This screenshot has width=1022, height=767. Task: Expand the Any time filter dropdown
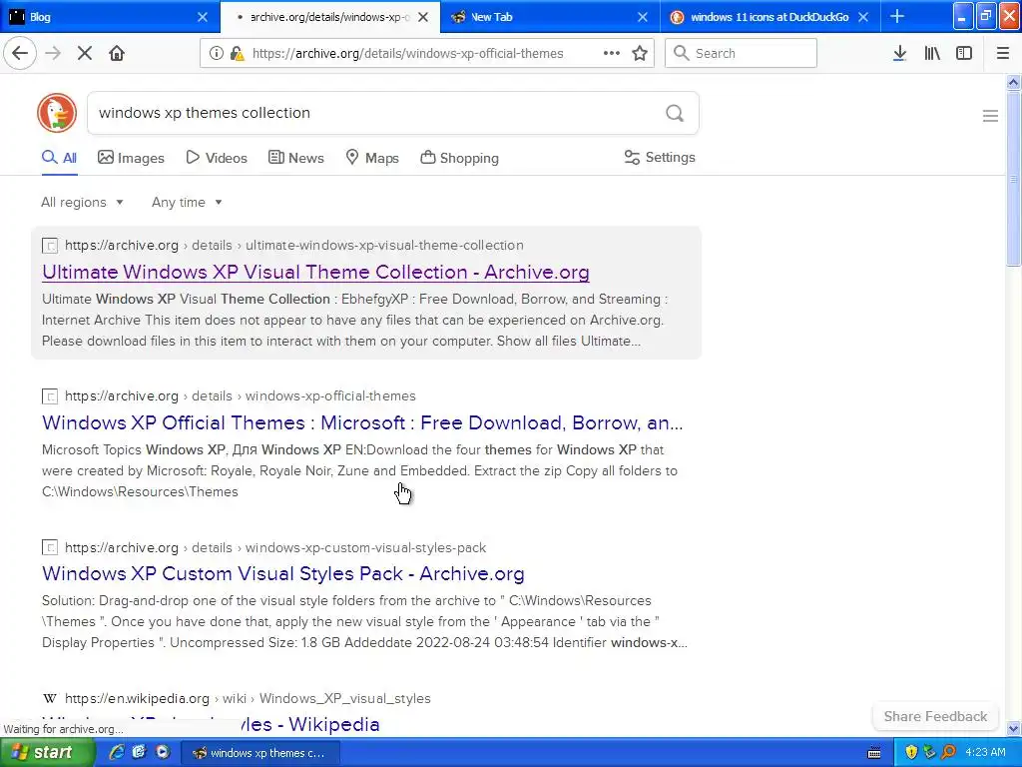(187, 202)
